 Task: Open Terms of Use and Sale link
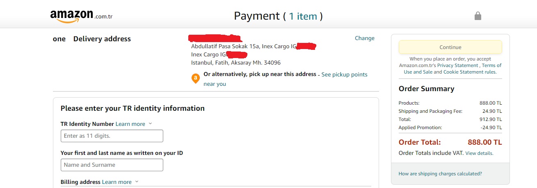click(x=491, y=65)
